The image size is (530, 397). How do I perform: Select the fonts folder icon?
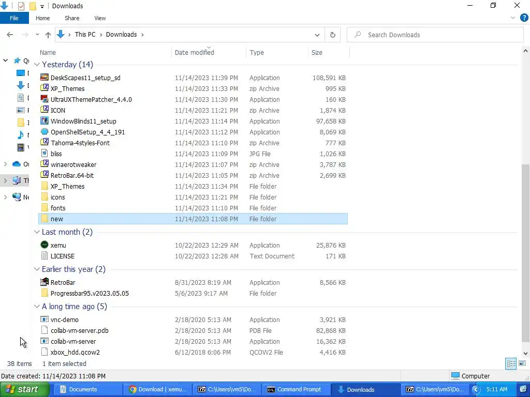click(x=45, y=208)
